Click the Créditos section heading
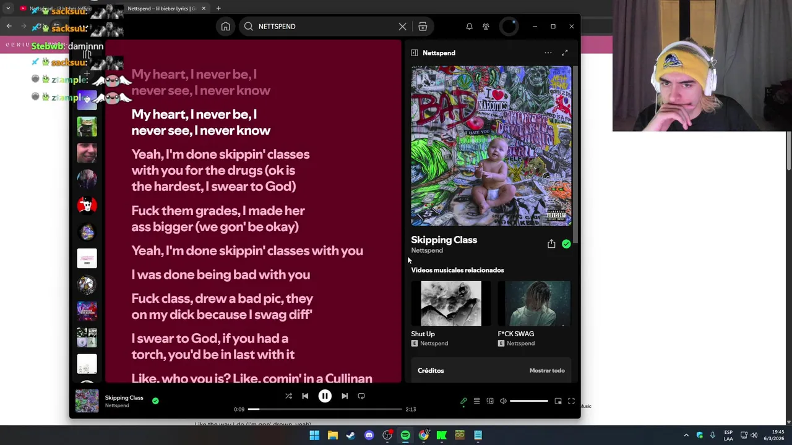Screen dimensions: 792x445 pyautogui.click(x=431, y=371)
